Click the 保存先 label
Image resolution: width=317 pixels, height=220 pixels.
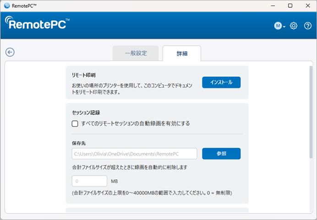79,143
